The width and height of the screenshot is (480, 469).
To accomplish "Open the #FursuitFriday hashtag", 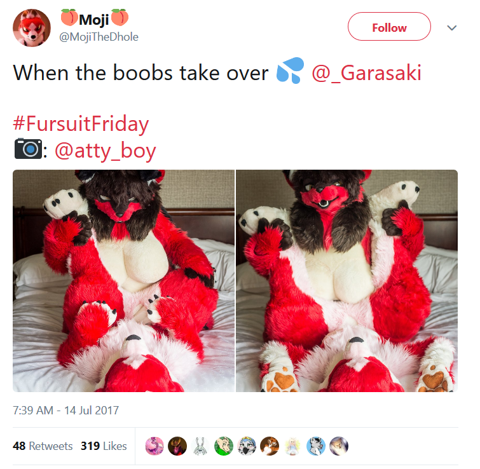I will 81,124.
